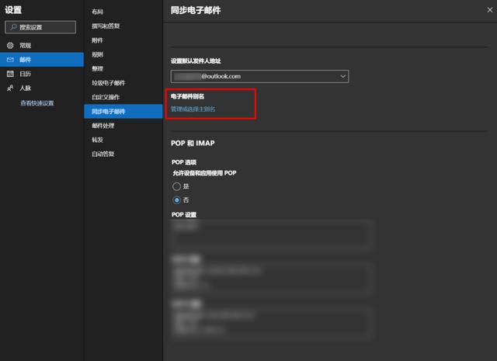Click the 同步电子邮件 page heading
The height and width of the screenshot is (361, 497).
pyautogui.click(x=196, y=10)
